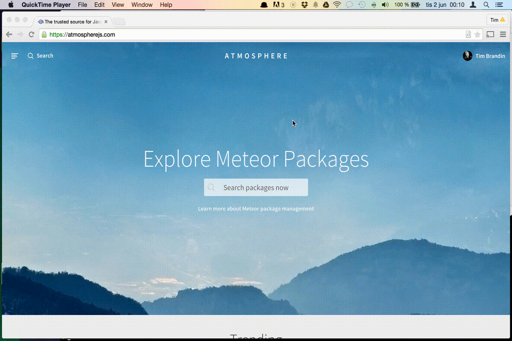Open the View menu
This screenshot has height=341, width=512.
coord(118,5)
